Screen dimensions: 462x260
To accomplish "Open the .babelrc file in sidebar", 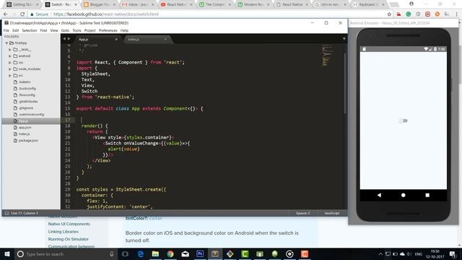I will click(x=25, y=82).
